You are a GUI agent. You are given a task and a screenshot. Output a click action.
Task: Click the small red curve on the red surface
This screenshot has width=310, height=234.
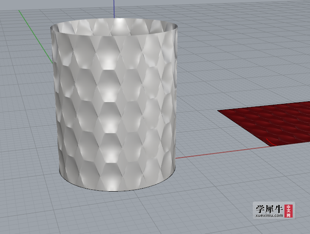click(271, 142)
